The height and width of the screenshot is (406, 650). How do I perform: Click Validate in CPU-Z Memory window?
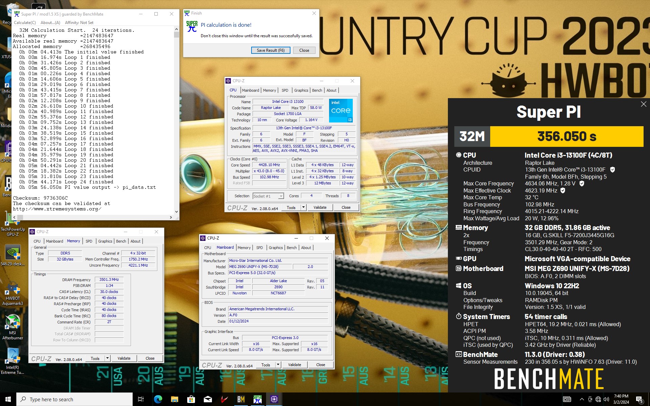click(x=124, y=358)
